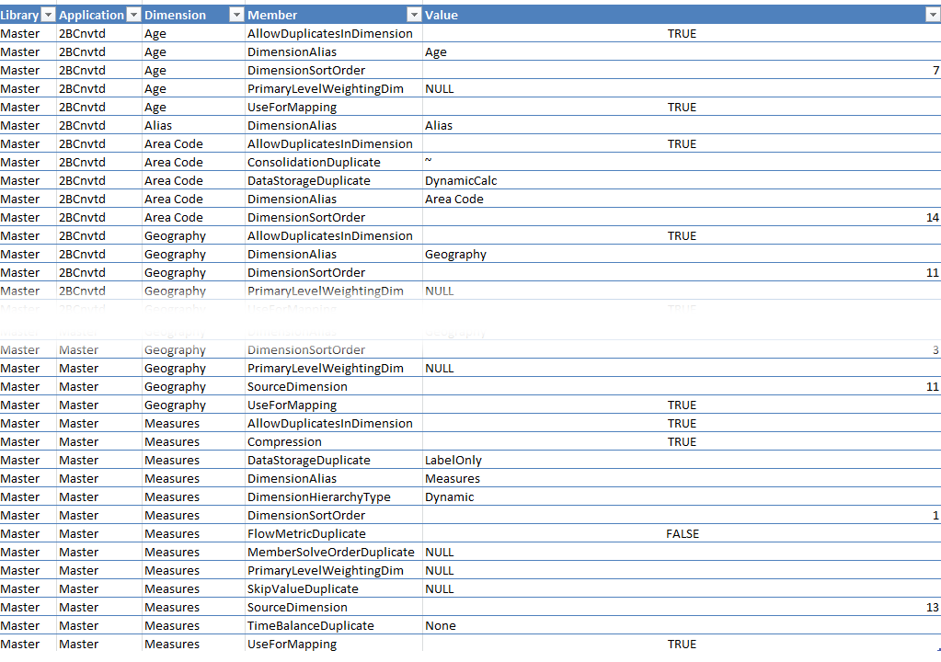
Task: Click TRUE in 2BCnvtd Geography AllowDuplicatesInDimension row
Action: 682,235
